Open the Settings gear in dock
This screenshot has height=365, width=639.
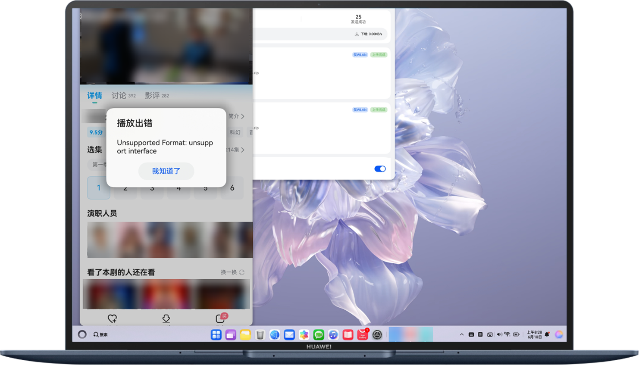pyautogui.click(x=377, y=334)
